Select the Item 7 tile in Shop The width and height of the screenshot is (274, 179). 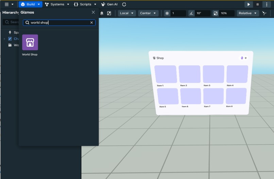[x=213, y=96]
